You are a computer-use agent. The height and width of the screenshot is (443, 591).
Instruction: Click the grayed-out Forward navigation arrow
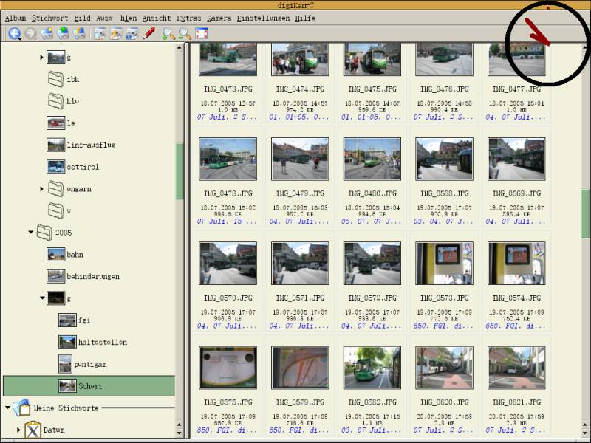30,33
